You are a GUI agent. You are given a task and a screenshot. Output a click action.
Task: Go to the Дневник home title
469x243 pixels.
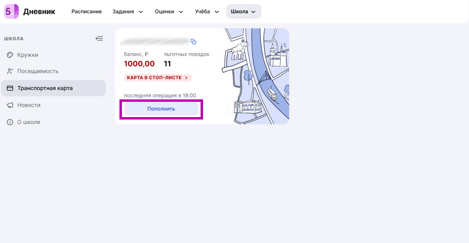39,12
